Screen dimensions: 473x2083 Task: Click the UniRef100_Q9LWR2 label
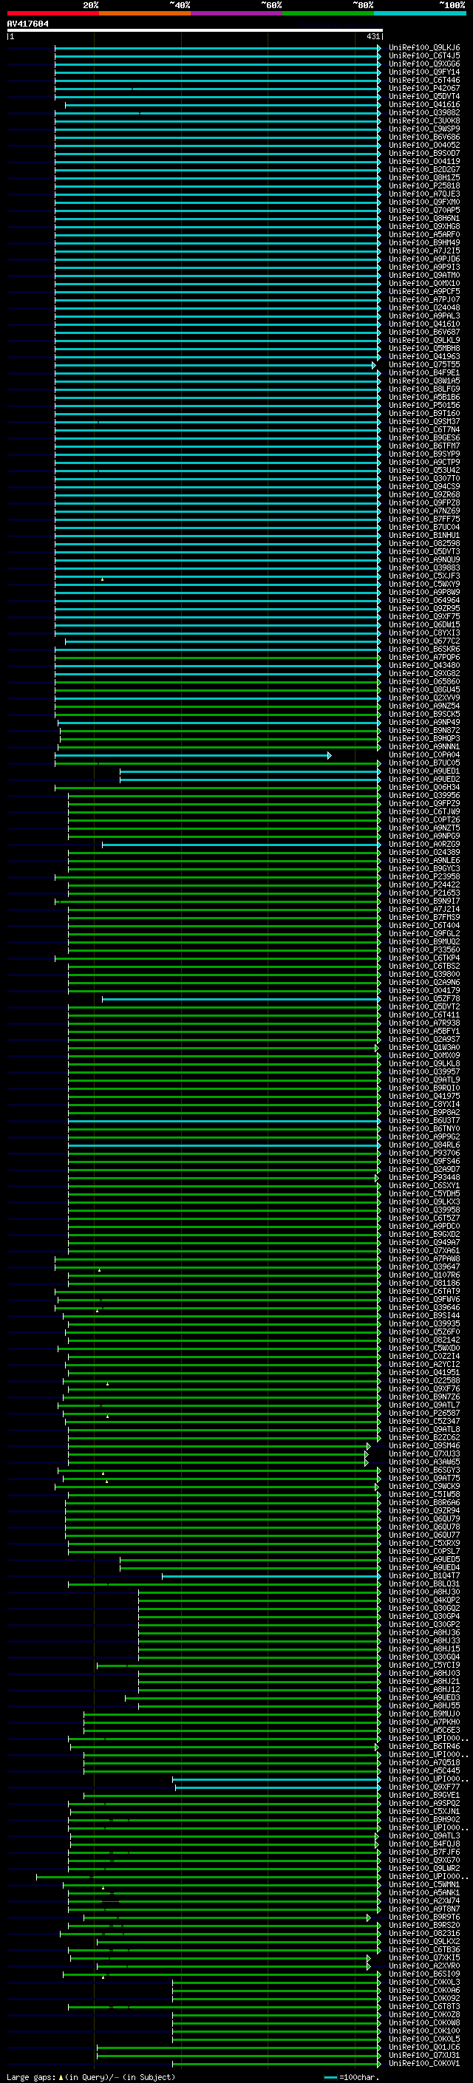pos(424,1868)
